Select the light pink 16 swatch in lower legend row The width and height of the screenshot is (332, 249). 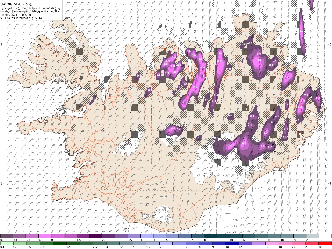tap(272, 243)
